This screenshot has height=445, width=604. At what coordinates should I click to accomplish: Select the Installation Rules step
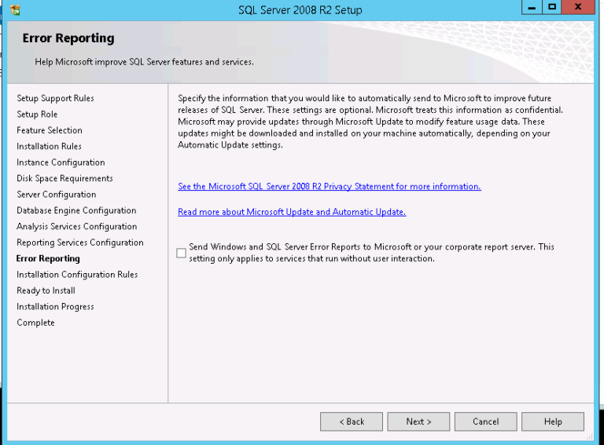coord(49,147)
